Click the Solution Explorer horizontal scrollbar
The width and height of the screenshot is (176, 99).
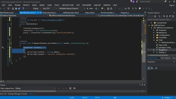point(159,55)
